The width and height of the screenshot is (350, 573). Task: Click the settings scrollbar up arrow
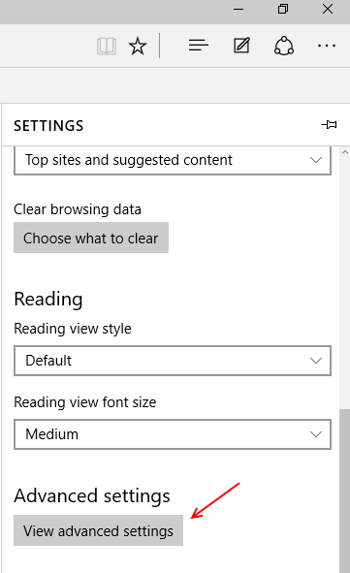point(344,152)
